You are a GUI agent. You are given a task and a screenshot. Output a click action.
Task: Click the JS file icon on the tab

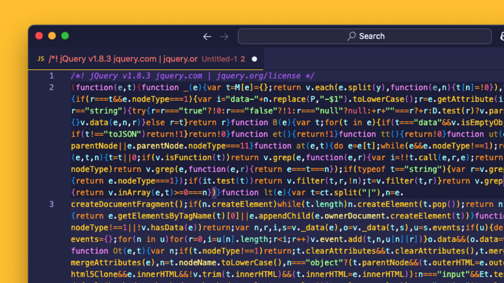tap(41, 59)
